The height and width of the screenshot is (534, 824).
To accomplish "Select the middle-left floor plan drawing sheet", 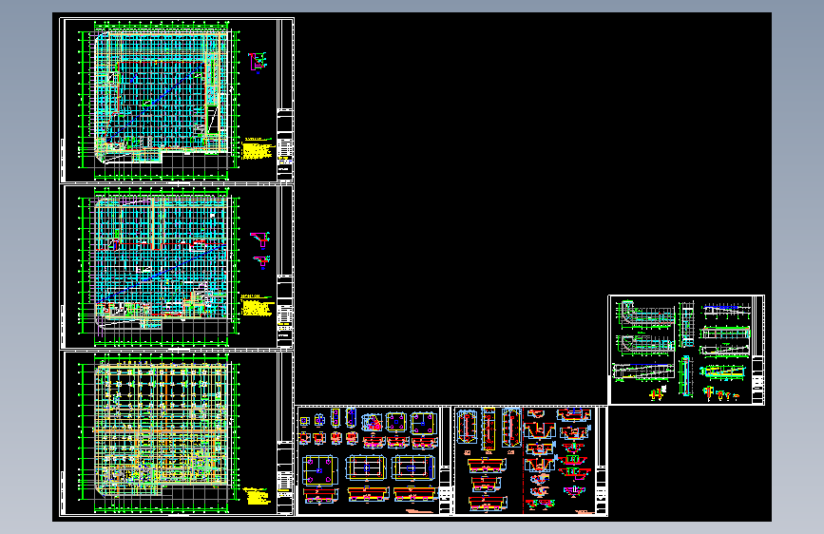I will point(177,266).
